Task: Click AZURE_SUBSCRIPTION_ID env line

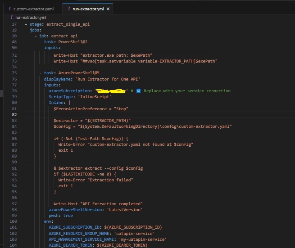Action: [105, 227]
